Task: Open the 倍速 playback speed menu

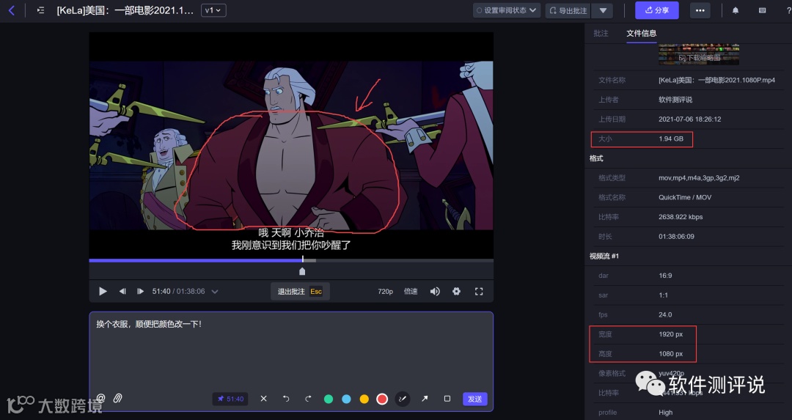Action: point(411,291)
